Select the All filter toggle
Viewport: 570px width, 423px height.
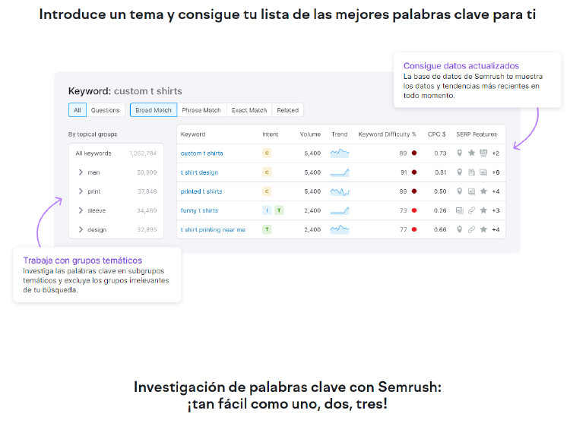tap(77, 110)
